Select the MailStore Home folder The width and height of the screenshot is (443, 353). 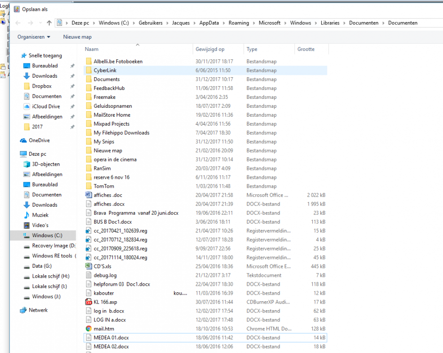206,115
